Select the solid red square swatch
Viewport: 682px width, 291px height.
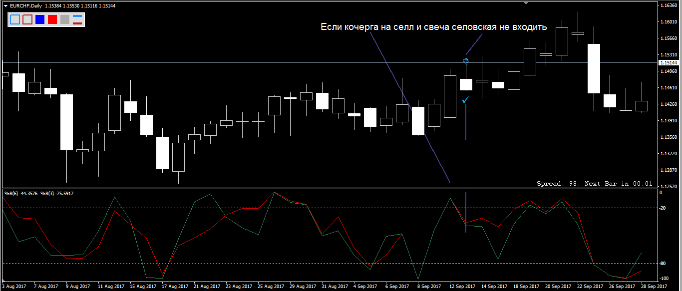52,19
